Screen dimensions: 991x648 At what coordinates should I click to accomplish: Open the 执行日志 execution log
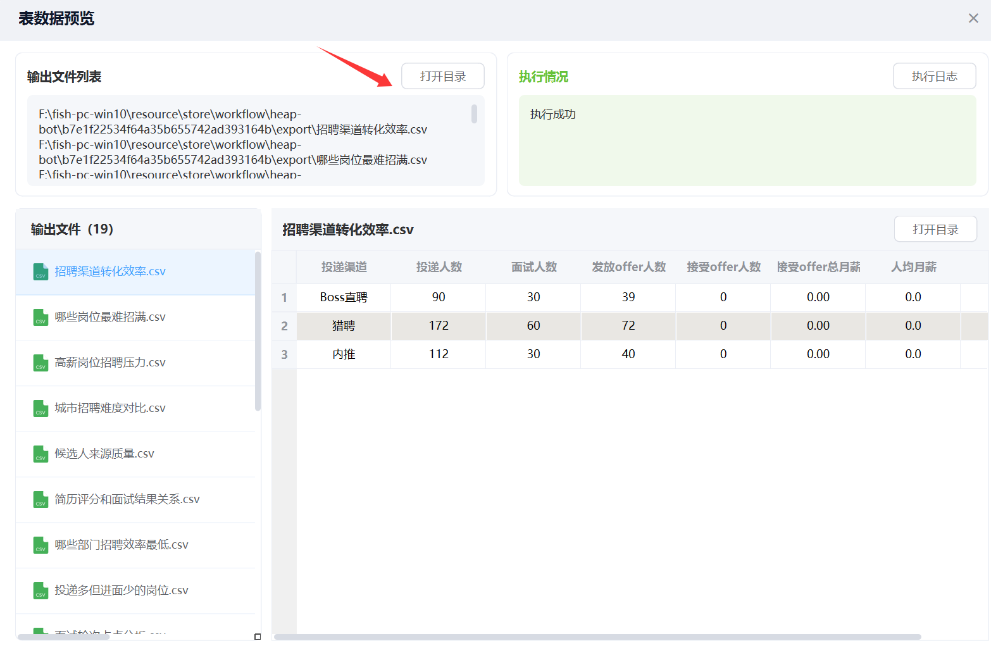pos(934,77)
